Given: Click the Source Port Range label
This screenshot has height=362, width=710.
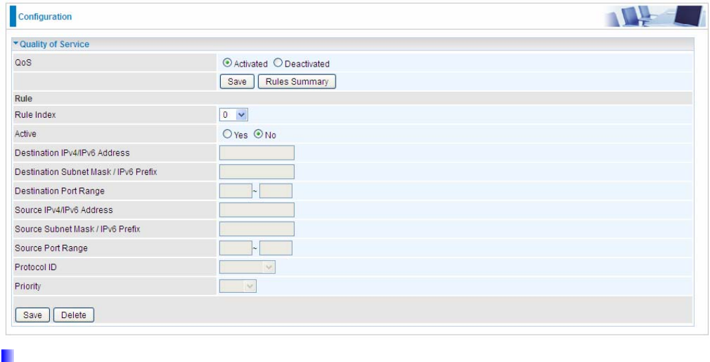Looking at the screenshot, I should 51,248.
